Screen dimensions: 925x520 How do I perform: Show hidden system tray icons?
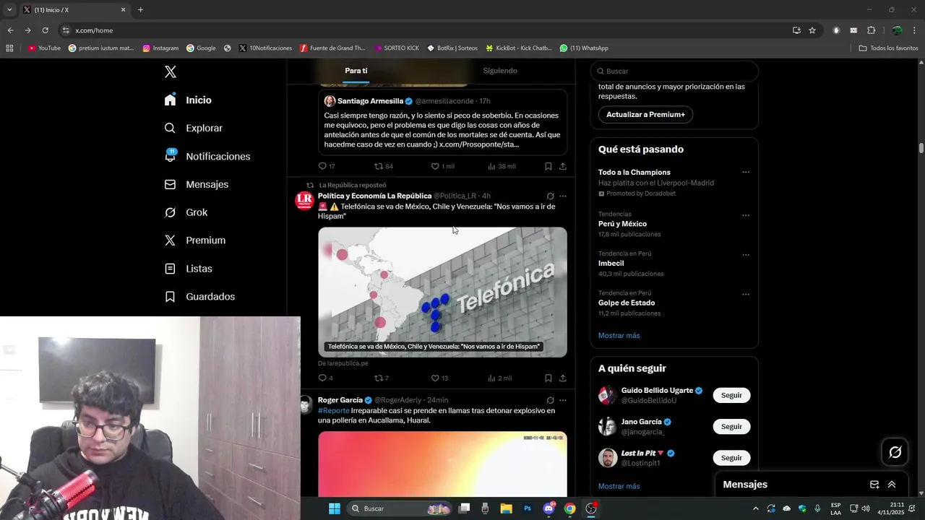point(756,508)
